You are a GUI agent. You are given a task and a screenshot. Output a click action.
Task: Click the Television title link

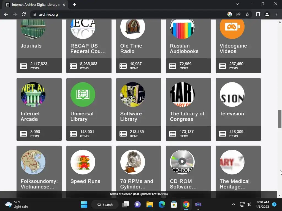click(232, 113)
